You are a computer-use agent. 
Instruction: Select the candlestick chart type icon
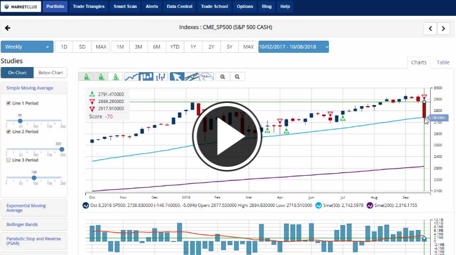(x=146, y=77)
